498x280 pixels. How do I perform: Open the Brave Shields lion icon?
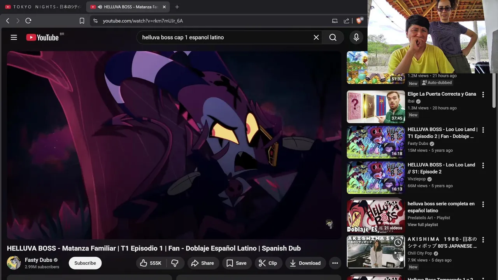pyautogui.click(x=359, y=21)
